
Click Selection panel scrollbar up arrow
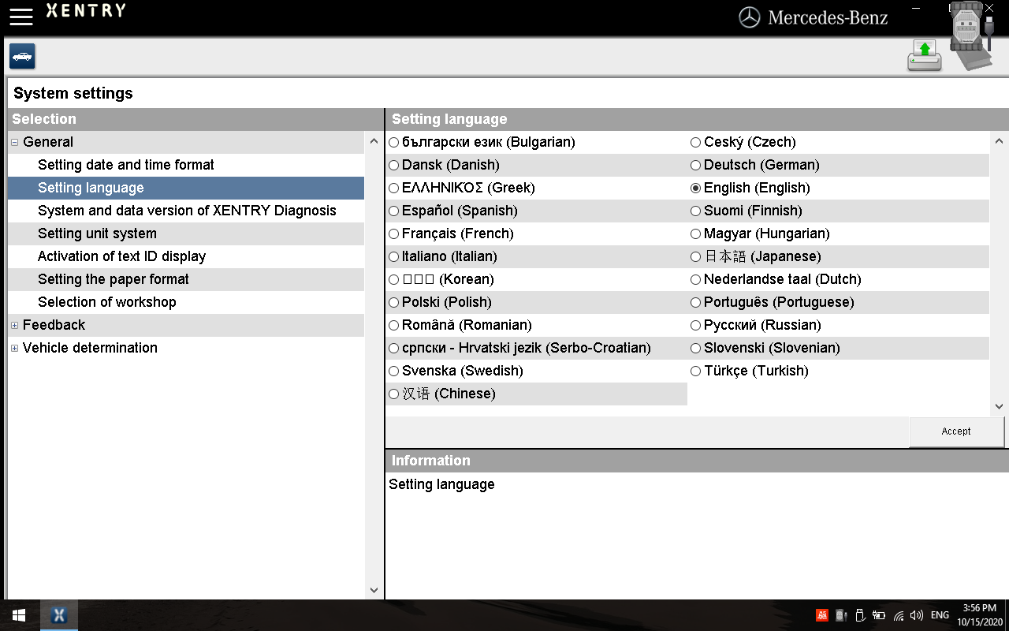tap(374, 142)
